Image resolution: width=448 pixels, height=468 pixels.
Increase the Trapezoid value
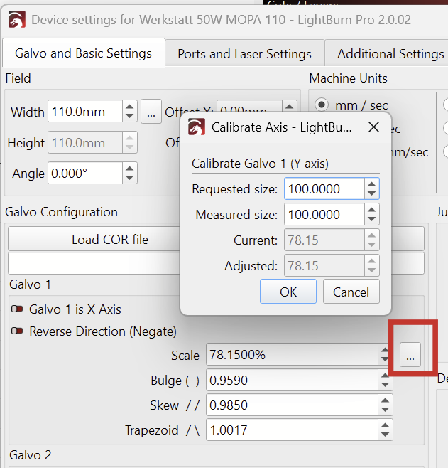[385, 425]
